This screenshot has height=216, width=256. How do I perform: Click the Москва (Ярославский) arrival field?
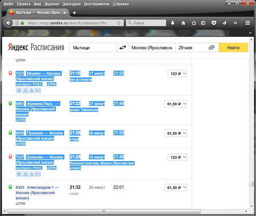[152, 48]
